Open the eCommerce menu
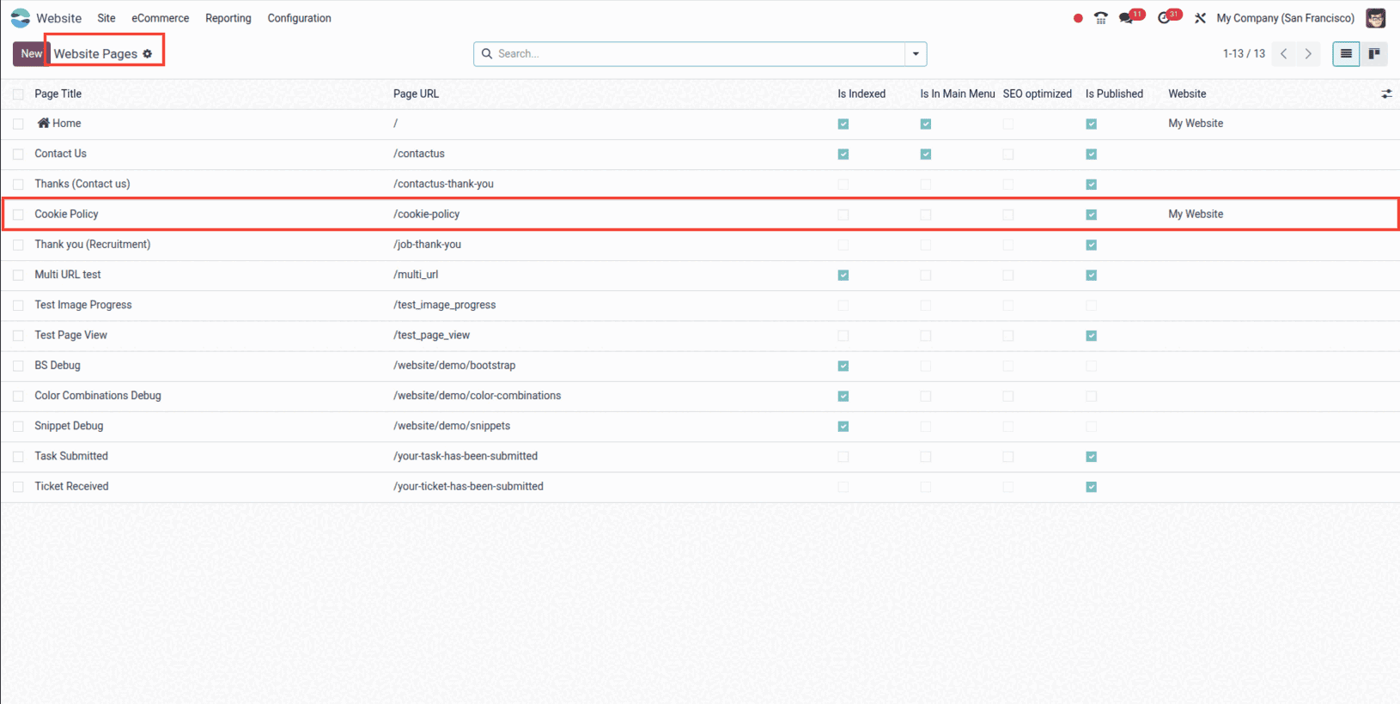 click(x=160, y=18)
